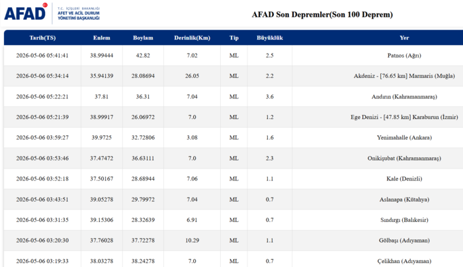Click location Onikişubat (Kahramanmaraş)

(x=404, y=158)
